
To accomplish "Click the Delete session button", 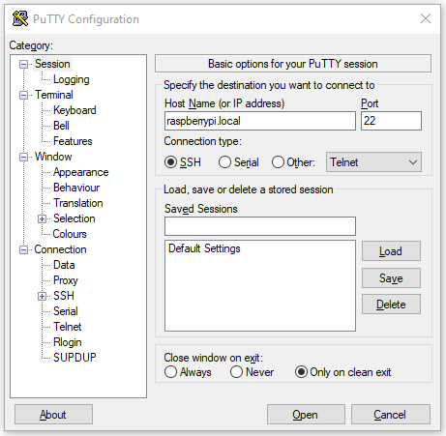I will [391, 305].
